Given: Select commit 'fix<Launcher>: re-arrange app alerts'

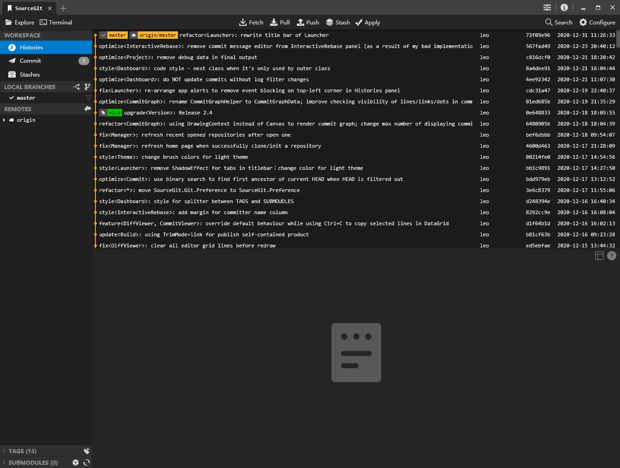Looking at the screenshot, I should click(355, 90).
